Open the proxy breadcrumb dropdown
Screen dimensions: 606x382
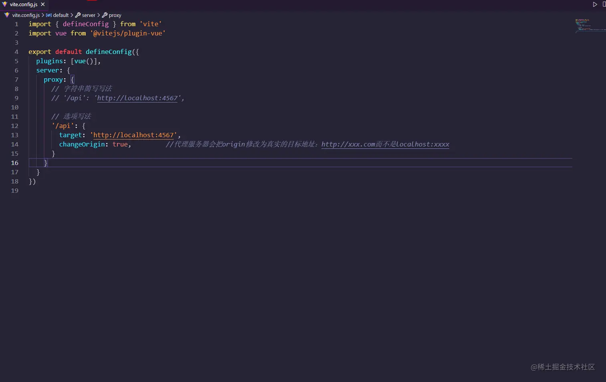115,15
